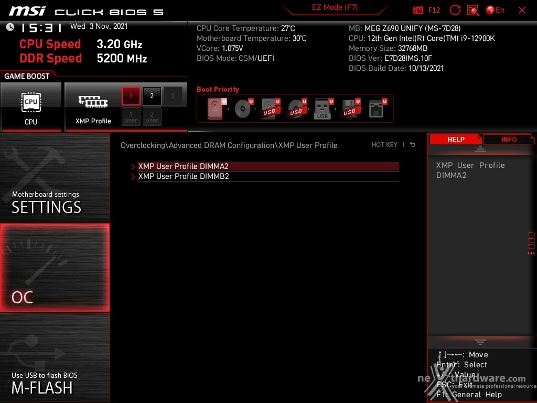Open the BIOS search magnifier icon
Screen dimensions: 537x403
coord(473,10)
